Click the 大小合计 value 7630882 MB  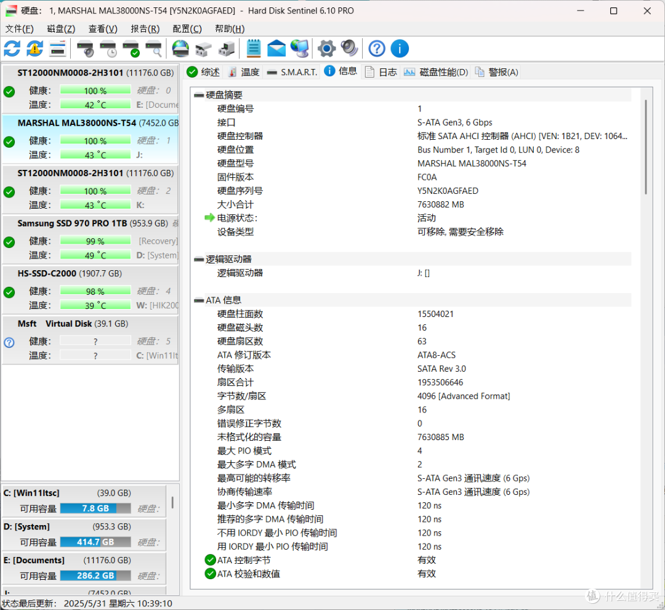[441, 204]
